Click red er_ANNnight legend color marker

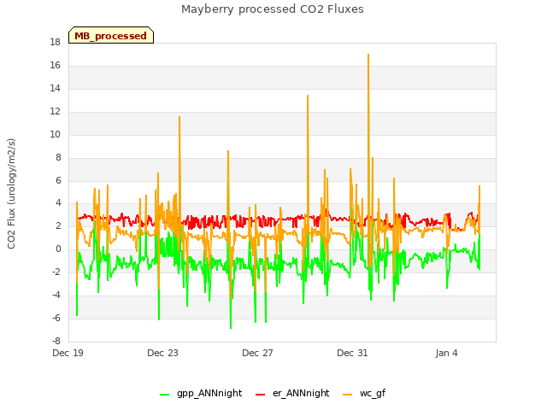coord(260,395)
